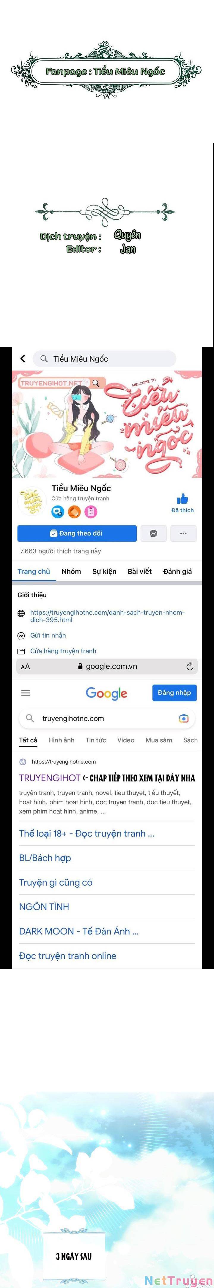Switch to the Nhóm tab
214x1288 pixels.
point(71,571)
